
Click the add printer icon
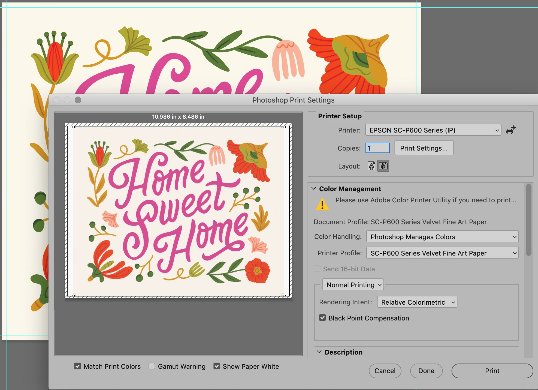point(511,130)
